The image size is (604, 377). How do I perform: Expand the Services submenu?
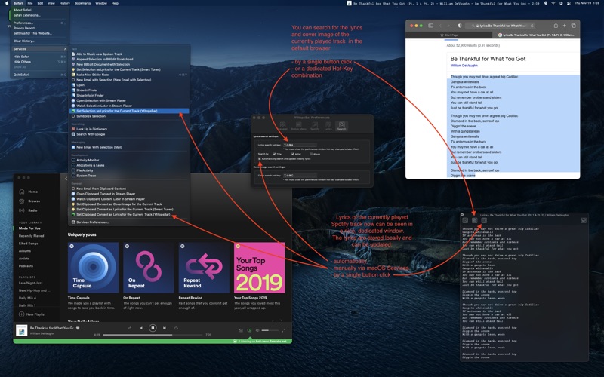point(39,49)
